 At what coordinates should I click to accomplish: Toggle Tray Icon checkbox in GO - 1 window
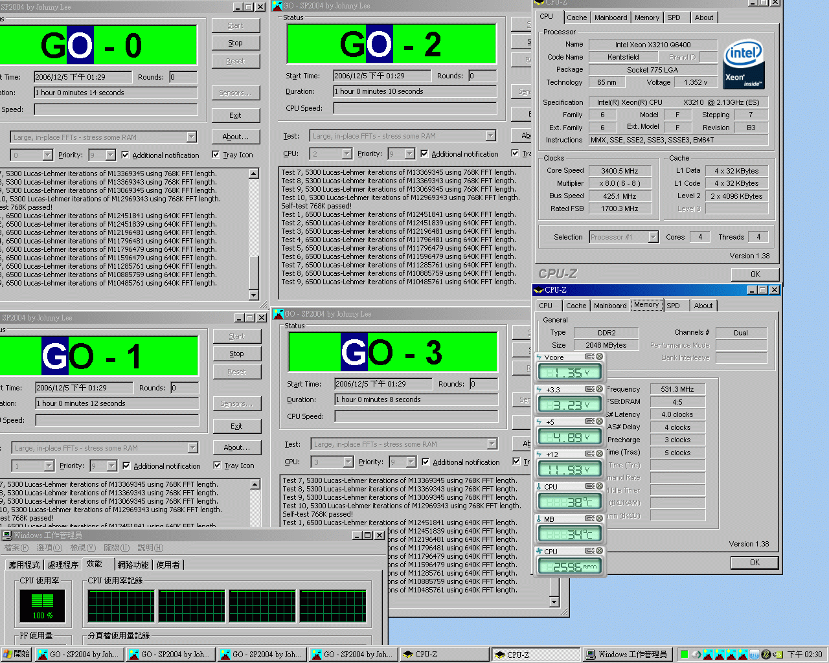(234, 466)
